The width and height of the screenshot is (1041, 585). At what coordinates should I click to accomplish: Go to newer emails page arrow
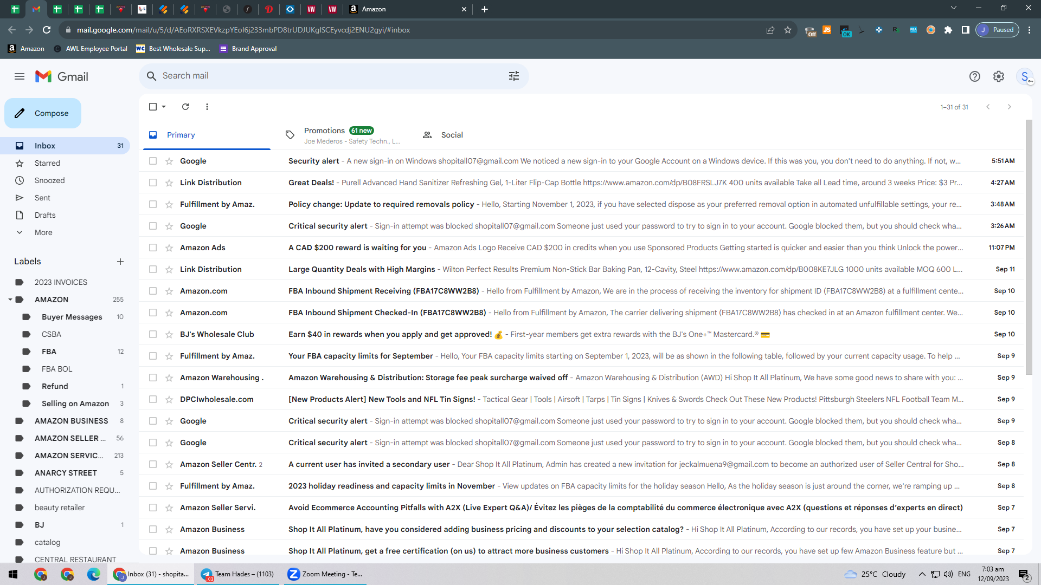(988, 107)
